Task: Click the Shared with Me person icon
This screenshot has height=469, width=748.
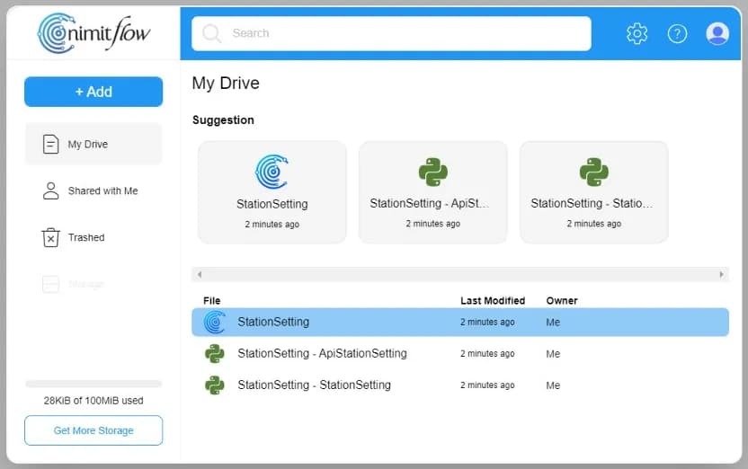Action: point(50,190)
